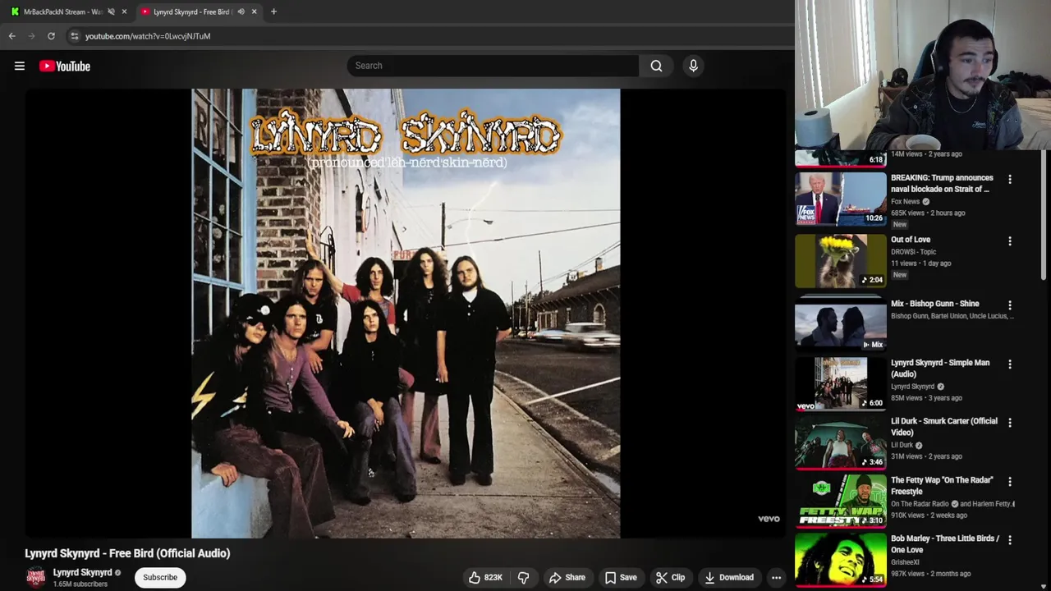Click the Out of Love video title
Image resolution: width=1051 pixels, height=591 pixels.
(911, 240)
